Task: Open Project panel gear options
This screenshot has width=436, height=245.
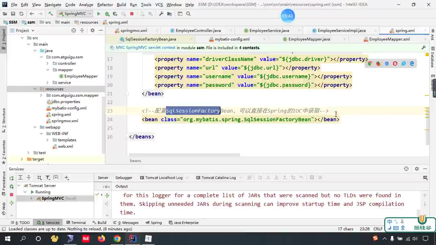Action: click(92, 30)
